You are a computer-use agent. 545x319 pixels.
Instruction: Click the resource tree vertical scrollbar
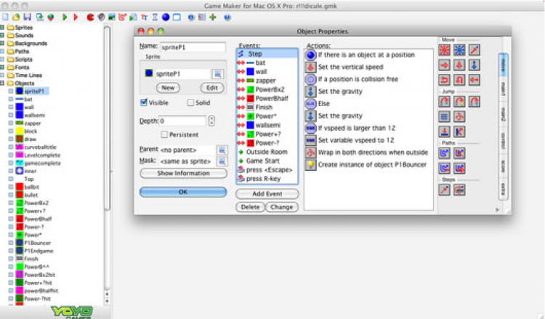108,118
